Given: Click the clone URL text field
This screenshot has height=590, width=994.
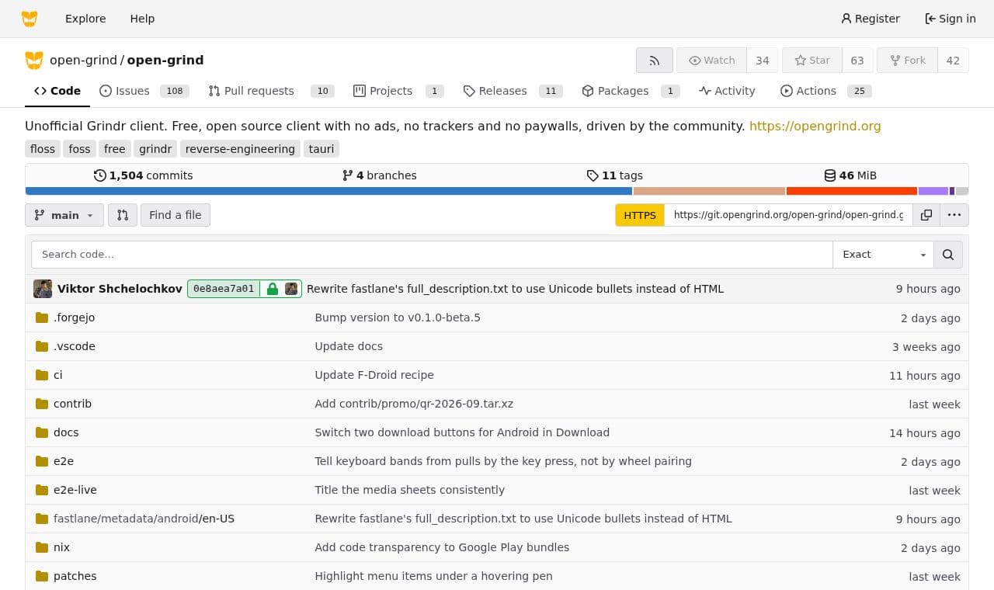Looking at the screenshot, I should pos(788,215).
